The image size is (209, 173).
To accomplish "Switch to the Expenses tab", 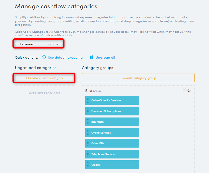I will click(27, 44).
